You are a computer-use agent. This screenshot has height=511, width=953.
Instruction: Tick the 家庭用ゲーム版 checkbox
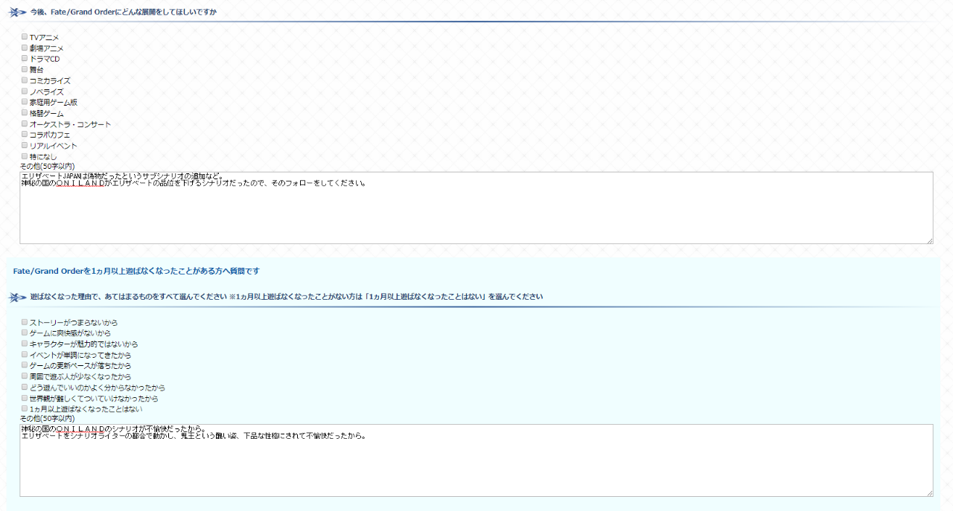click(25, 102)
